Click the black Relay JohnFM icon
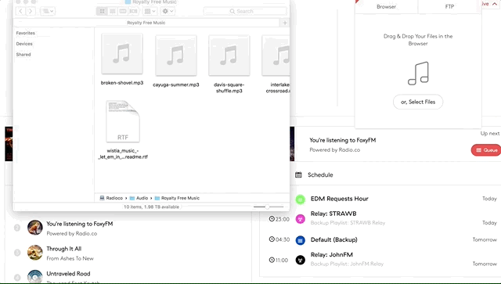501x284 pixels. tap(300, 260)
